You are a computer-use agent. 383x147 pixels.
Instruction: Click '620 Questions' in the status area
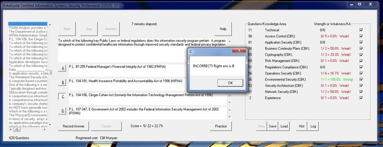pos(19,138)
